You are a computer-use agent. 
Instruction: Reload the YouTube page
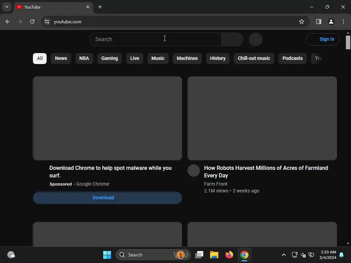tap(32, 22)
